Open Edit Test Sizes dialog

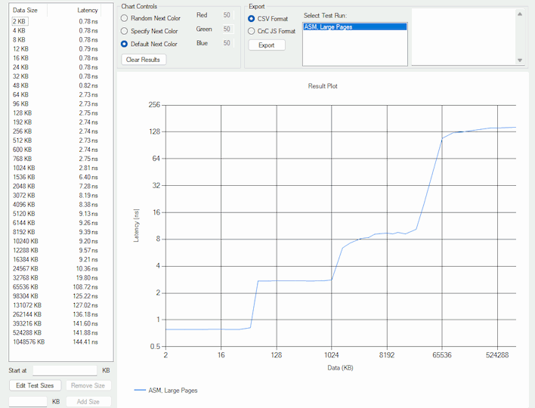point(35,385)
